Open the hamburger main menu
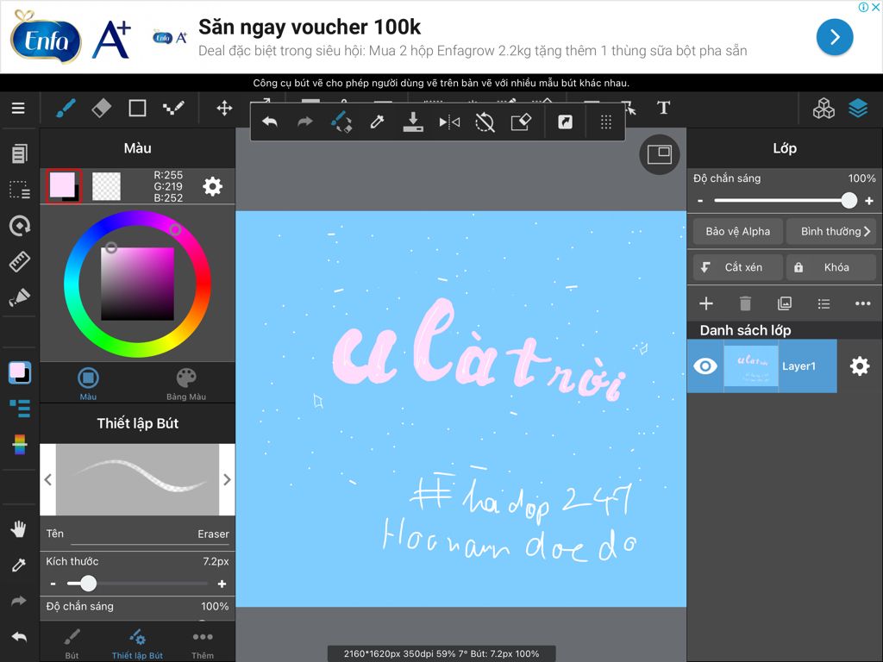The height and width of the screenshot is (662, 883). pos(18,108)
